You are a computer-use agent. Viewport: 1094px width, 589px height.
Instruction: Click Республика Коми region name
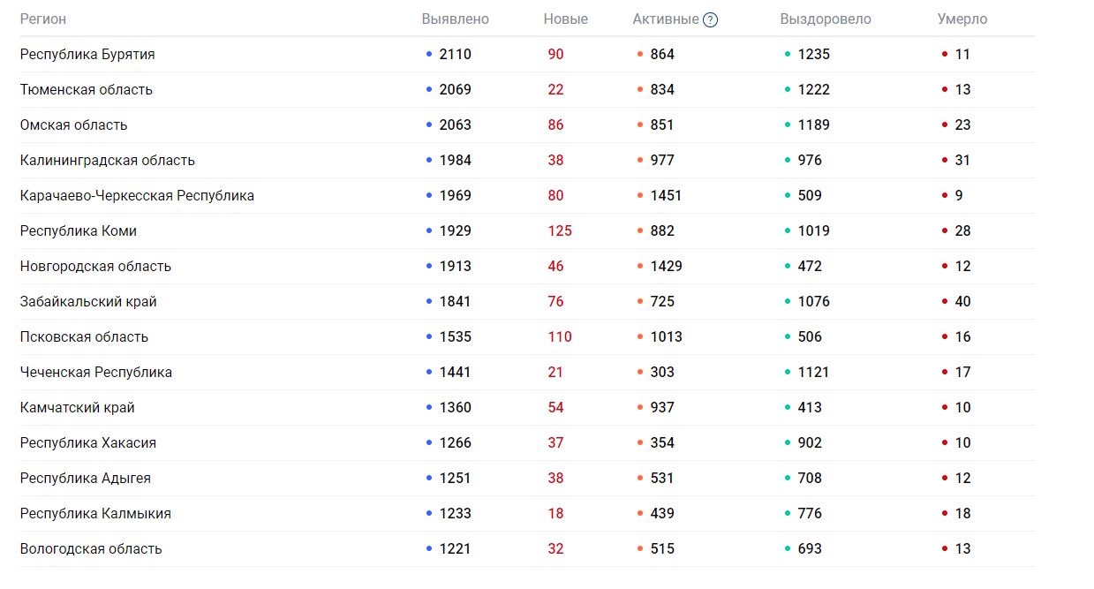coord(79,231)
